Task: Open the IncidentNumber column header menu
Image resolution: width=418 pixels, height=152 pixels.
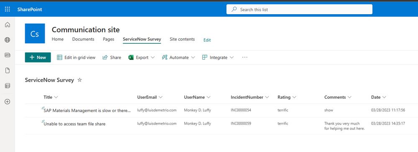Action: tap(250, 97)
